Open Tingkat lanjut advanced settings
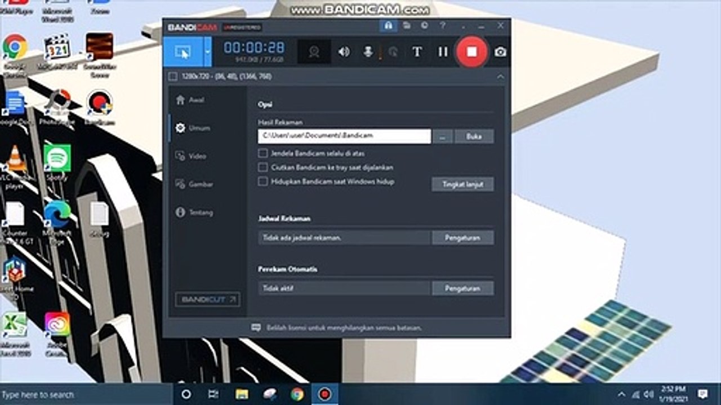This screenshot has height=405, width=721. (463, 184)
